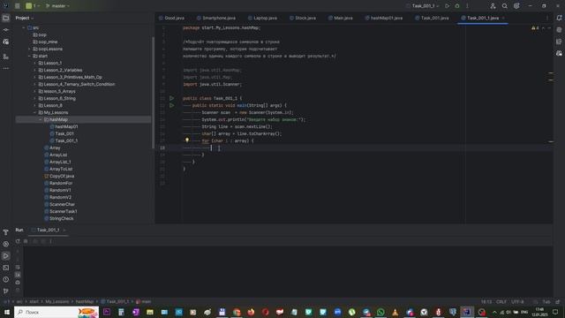
Task: Open WhatsApp from the taskbar
Action: click(x=380, y=312)
